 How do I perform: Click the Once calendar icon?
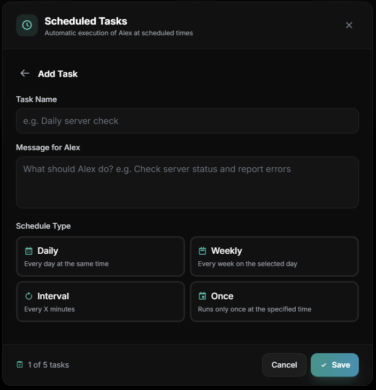(x=202, y=296)
